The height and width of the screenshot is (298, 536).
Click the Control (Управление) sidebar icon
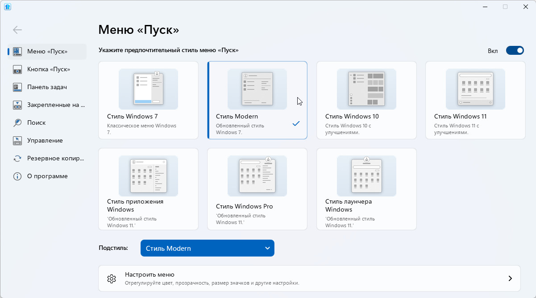coord(17,141)
